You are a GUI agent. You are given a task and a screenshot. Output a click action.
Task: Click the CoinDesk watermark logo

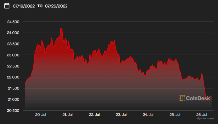195,98
